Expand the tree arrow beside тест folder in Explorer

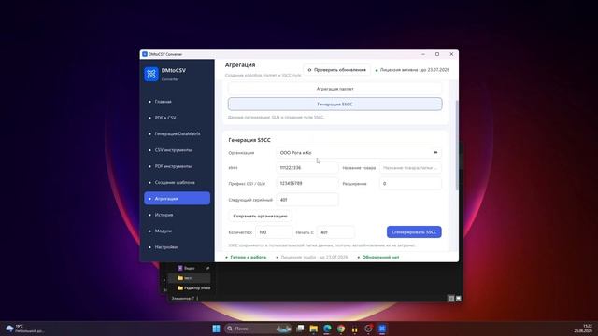pos(164,280)
